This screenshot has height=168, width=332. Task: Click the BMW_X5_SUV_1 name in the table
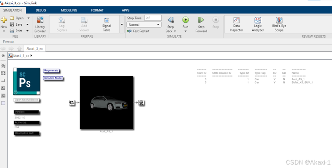pos(302,82)
